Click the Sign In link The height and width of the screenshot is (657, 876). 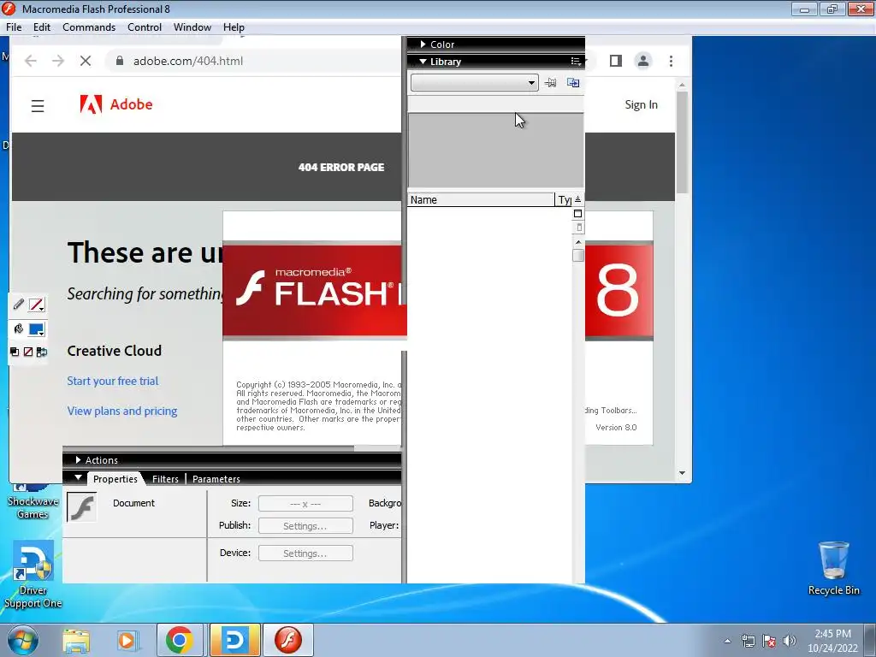pos(641,104)
